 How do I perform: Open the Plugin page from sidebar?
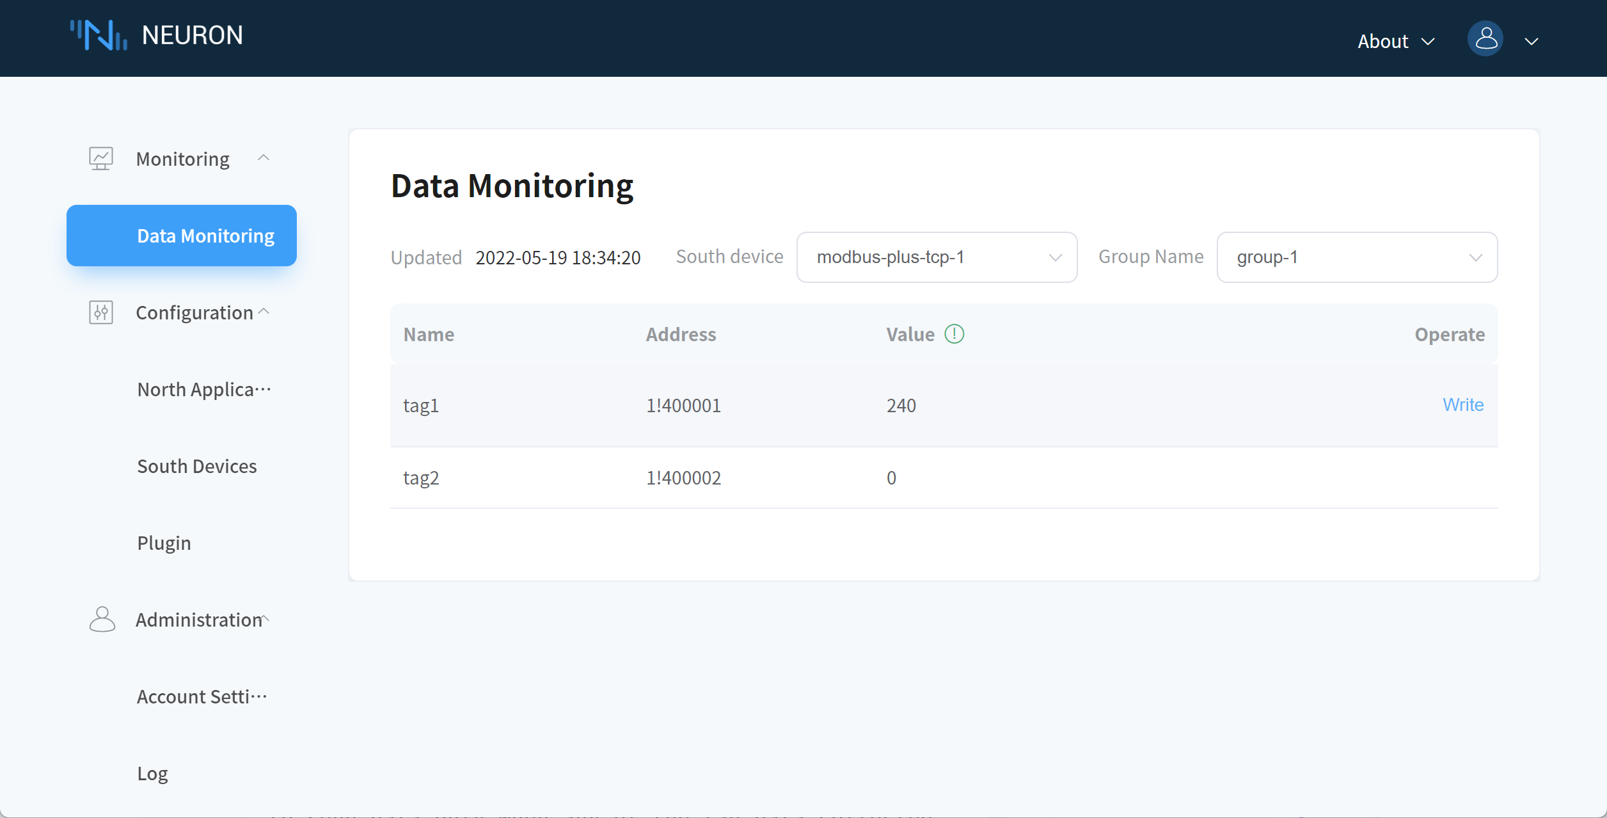click(164, 542)
